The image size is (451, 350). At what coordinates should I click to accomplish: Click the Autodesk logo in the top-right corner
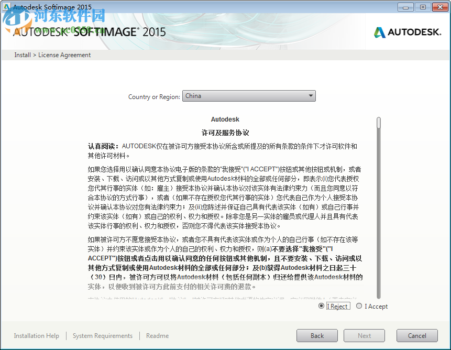click(x=408, y=31)
